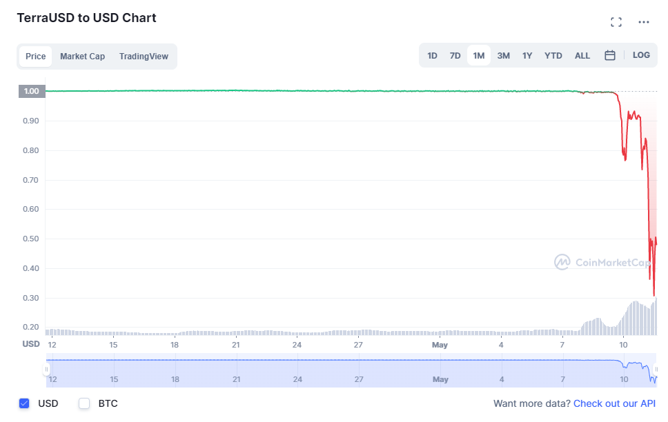The height and width of the screenshot is (422, 668).
Task: Select the YTD time range
Action: coord(553,55)
